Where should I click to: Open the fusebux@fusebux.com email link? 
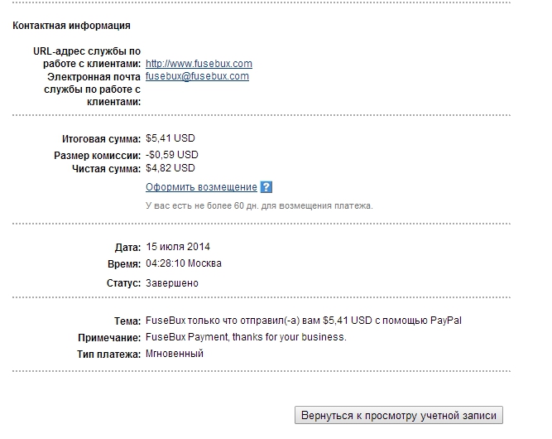(197, 76)
